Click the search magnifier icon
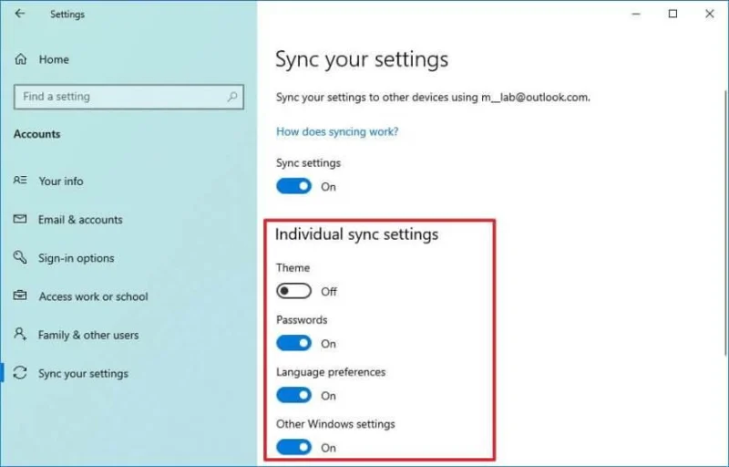 pyautogui.click(x=232, y=97)
